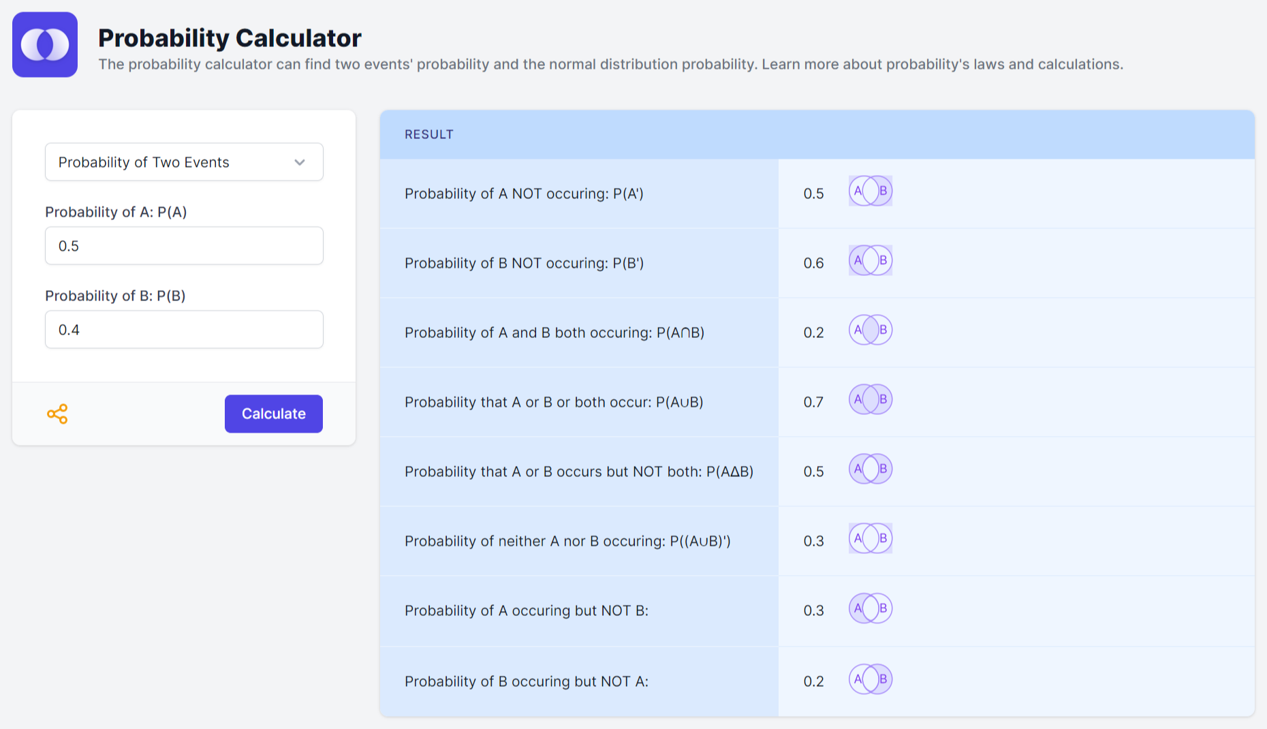Image resolution: width=1267 pixels, height=729 pixels.
Task: Click the Venn diagram for neither A nor B
Action: point(870,538)
